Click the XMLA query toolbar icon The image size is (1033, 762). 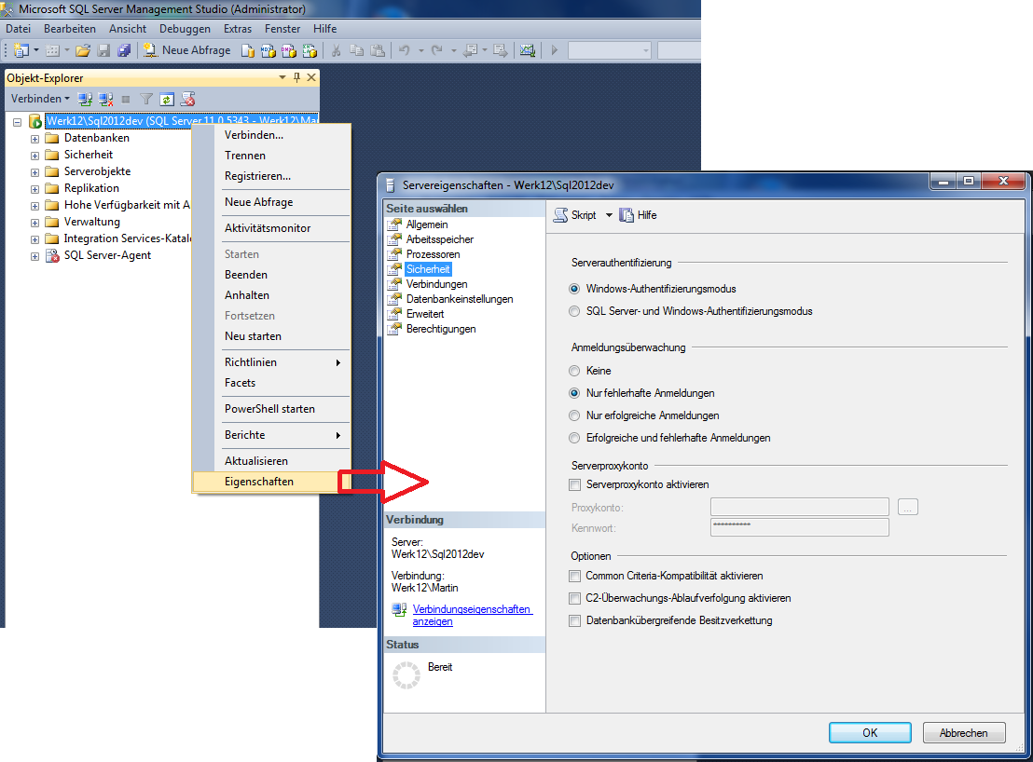(x=310, y=50)
